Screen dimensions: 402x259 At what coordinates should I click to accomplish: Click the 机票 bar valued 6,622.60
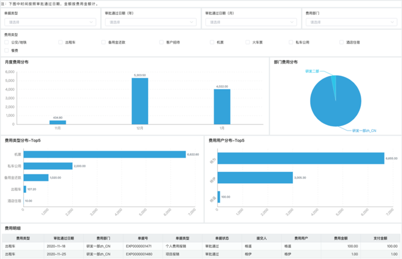[x=104, y=154]
